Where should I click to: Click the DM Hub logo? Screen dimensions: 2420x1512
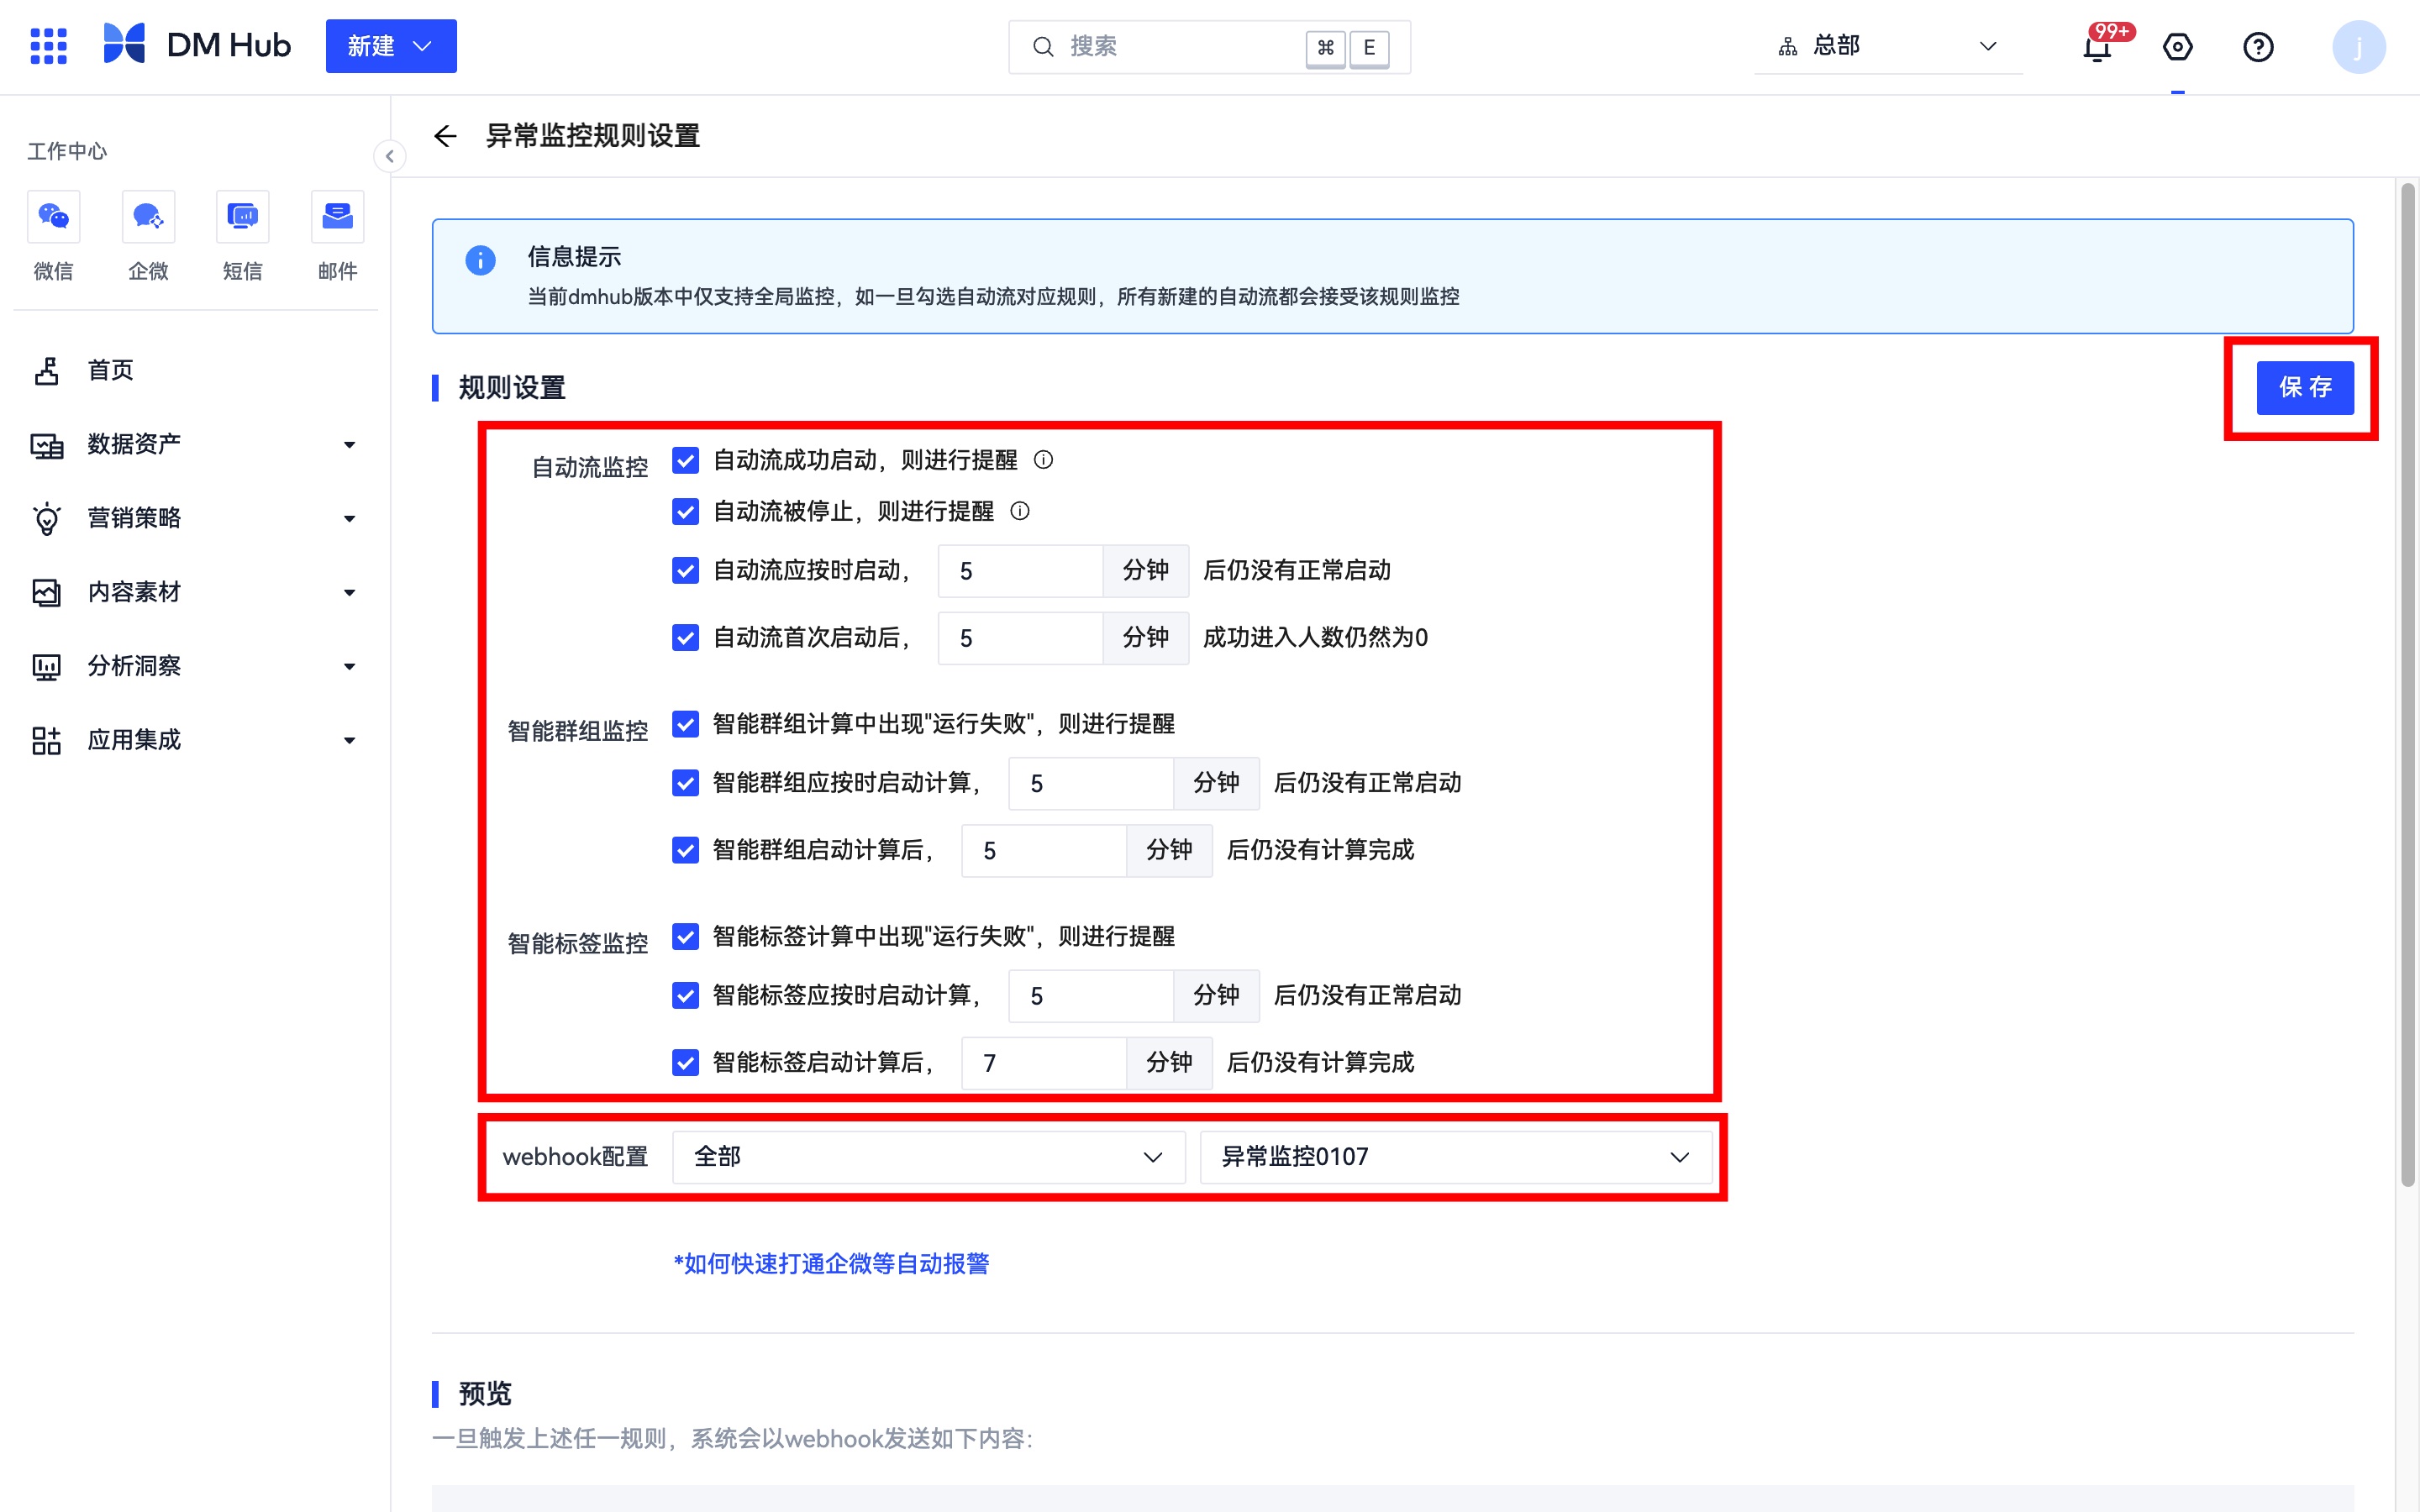(x=197, y=45)
